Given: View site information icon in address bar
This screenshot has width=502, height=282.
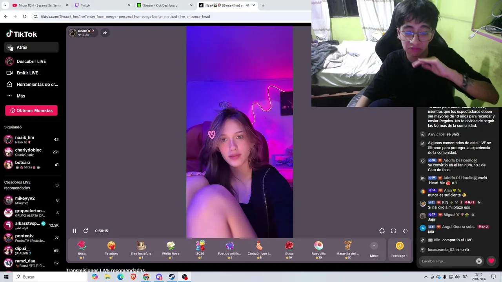Looking at the screenshot, I should point(36,16).
